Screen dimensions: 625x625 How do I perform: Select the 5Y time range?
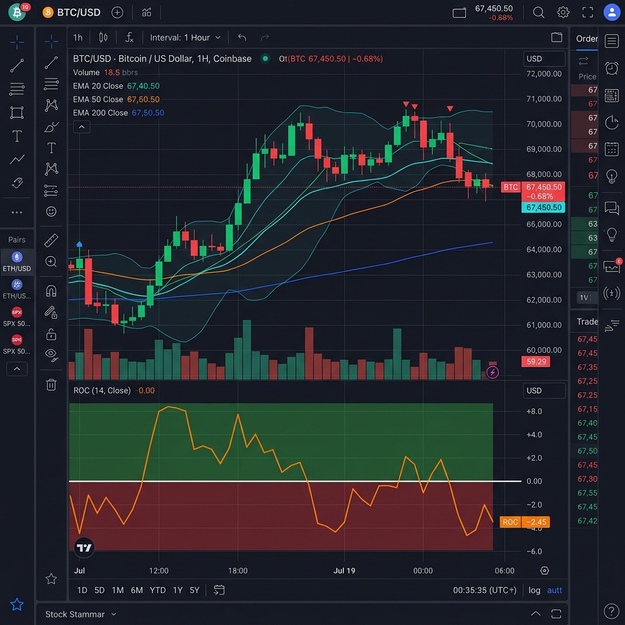pyautogui.click(x=194, y=590)
